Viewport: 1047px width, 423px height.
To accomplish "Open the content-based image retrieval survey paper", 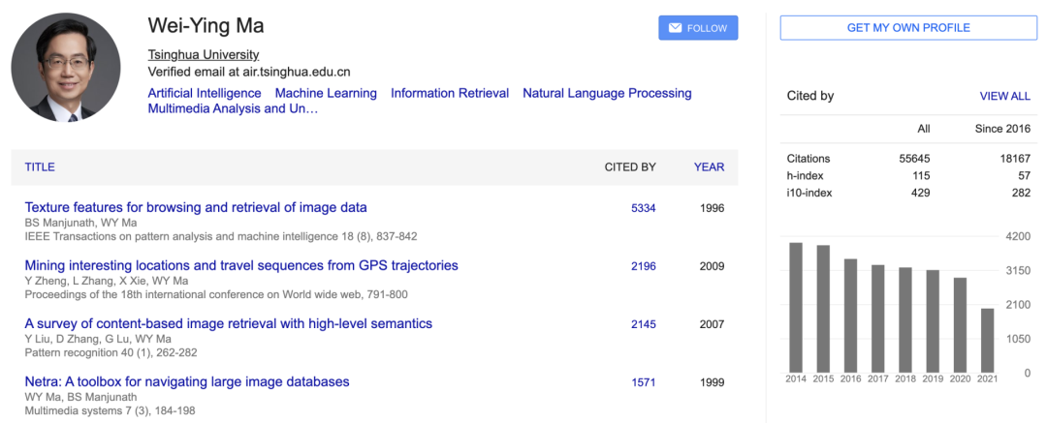I will pyautogui.click(x=229, y=323).
